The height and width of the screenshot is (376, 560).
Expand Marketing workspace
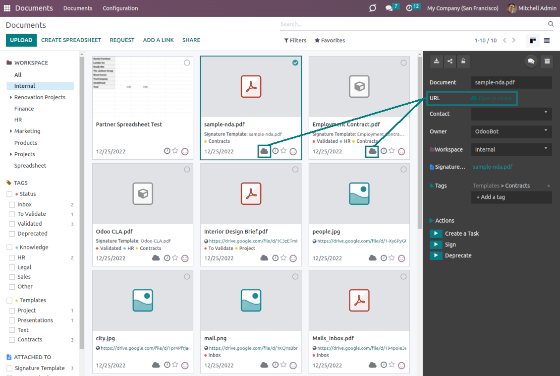click(11, 131)
